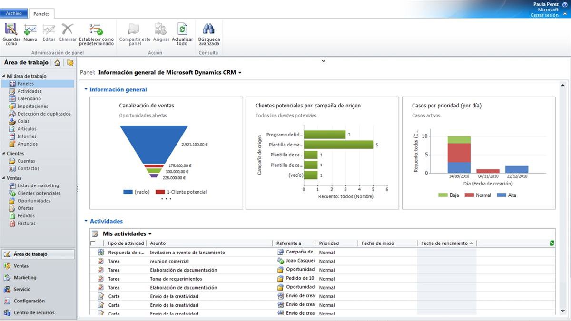Screen dimensions: 571x321
Task: Collapse the Información general section
Action: click(x=86, y=89)
